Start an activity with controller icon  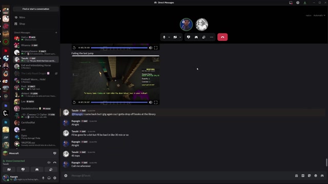(x=196, y=37)
